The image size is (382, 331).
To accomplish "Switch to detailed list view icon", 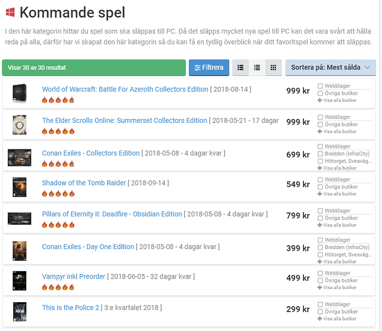I will [240, 68].
